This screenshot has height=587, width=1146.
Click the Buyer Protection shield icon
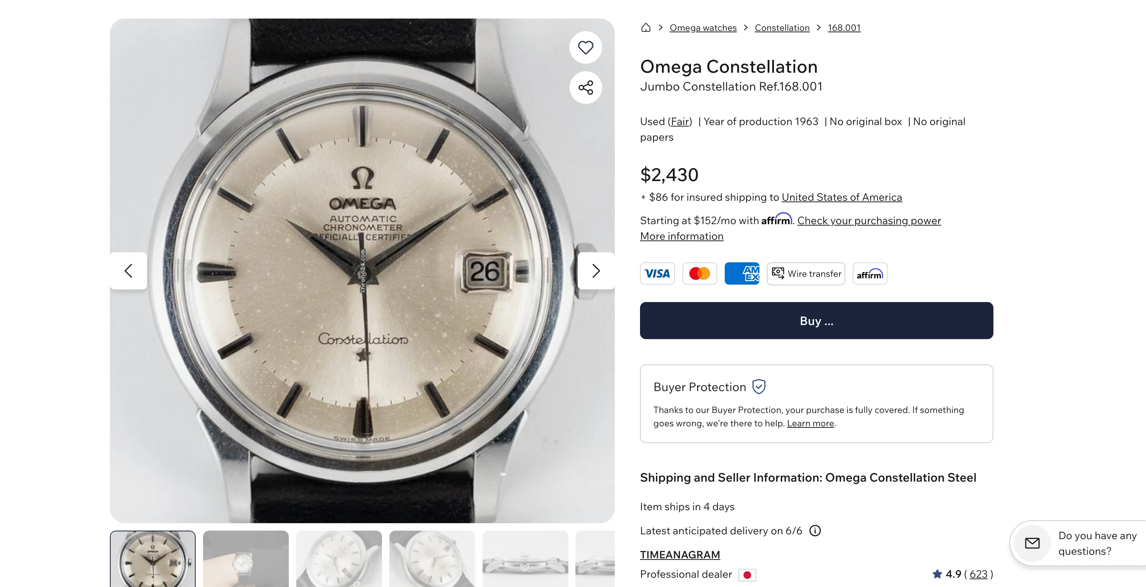click(758, 386)
